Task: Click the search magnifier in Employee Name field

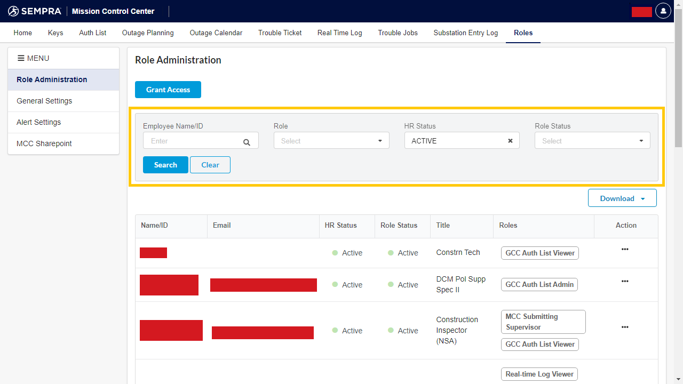Action: coord(247,142)
